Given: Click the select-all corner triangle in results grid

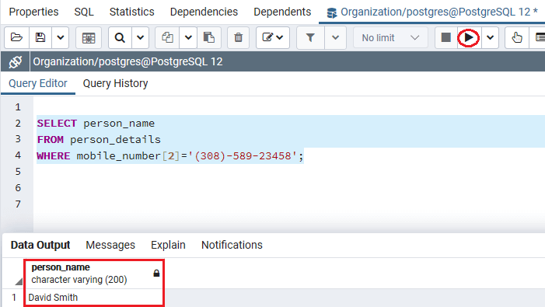Looking at the screenshot, I should [19, 281].
